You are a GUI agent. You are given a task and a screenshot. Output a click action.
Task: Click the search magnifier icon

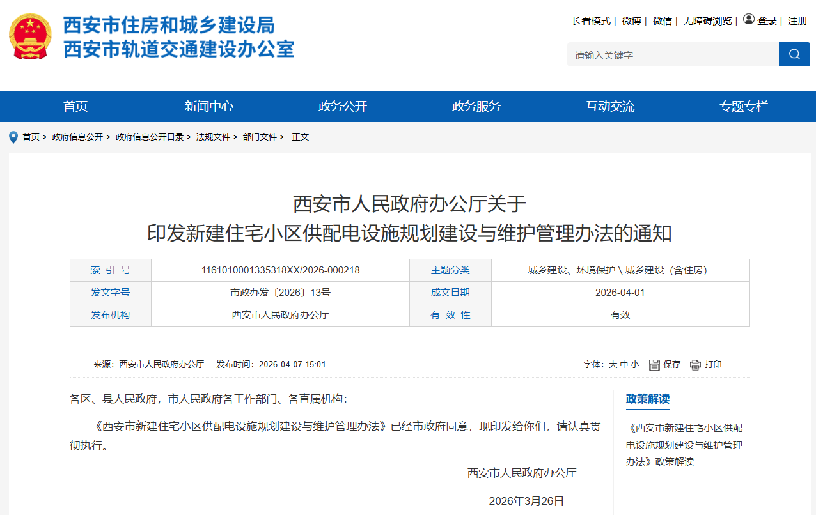[x=794, y=54]
